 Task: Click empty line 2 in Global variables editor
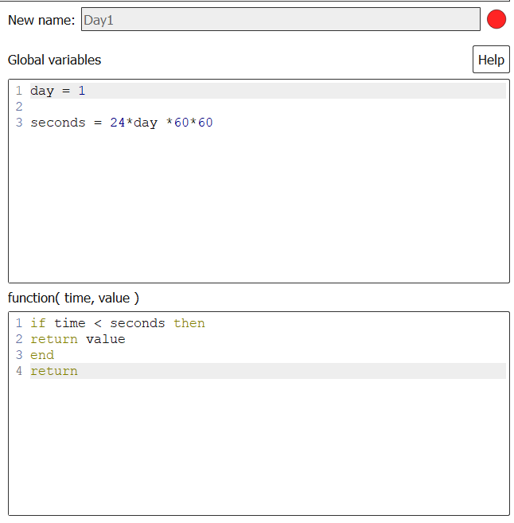(268, 107)
